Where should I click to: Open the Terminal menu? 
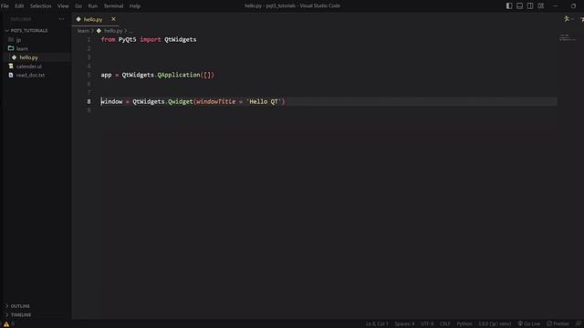tap(113, 6)
